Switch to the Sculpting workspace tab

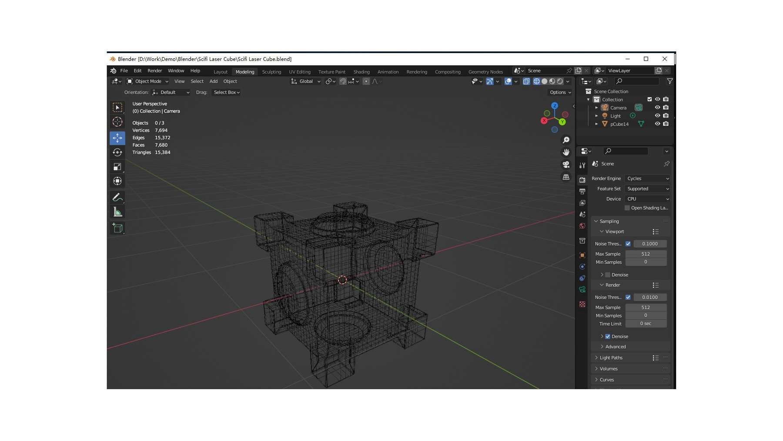pyautogui.click(x=271, y=72)
